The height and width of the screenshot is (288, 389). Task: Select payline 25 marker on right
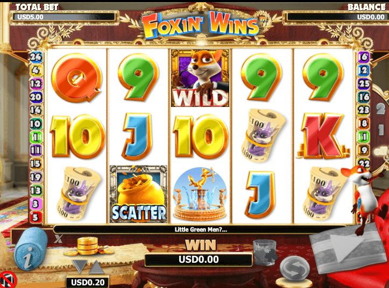pyautogui.click(x=364, y=84)
